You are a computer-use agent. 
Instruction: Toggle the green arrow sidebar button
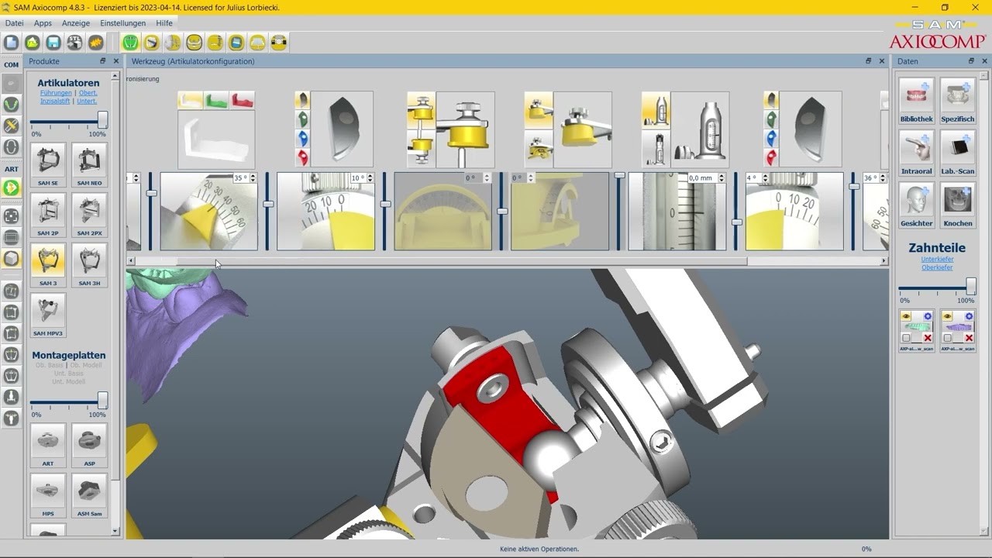coord(11,188)
